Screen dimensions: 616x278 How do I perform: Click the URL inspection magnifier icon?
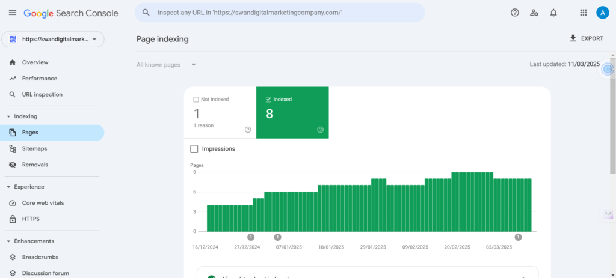pos(13,94)
